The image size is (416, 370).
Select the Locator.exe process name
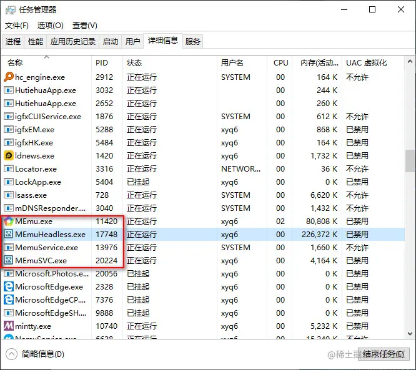(x=36, y=169)
